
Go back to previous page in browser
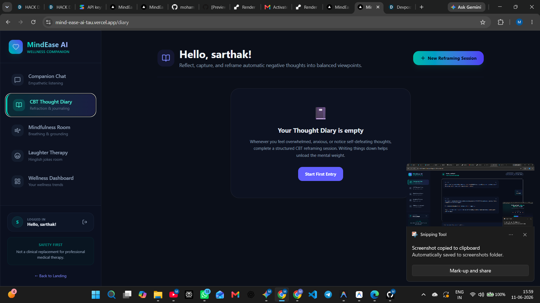pos(8,22)
